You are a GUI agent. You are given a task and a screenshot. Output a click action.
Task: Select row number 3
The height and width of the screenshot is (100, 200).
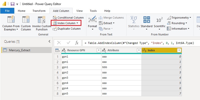pos(58,67)
